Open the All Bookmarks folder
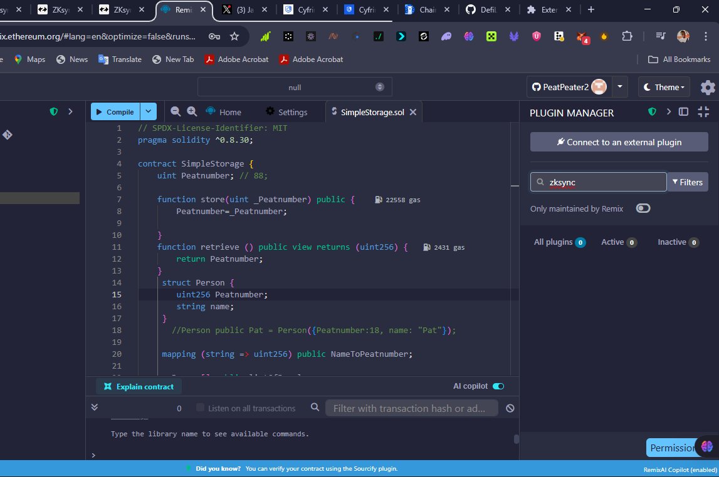The width and height of the screenshot is (719, 477). pos(679,59)
